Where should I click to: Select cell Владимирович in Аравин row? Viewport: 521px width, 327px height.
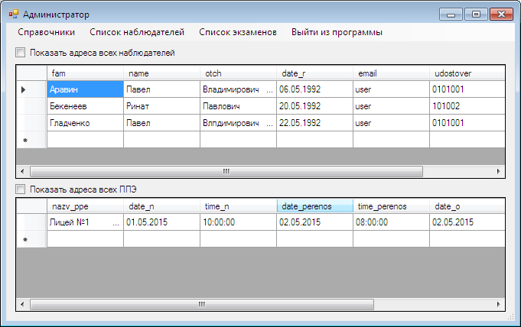(238, 89)
